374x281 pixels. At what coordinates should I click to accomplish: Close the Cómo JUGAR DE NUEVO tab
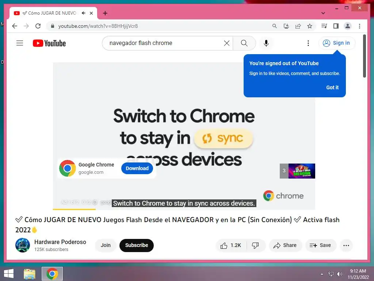click(91, 13)
